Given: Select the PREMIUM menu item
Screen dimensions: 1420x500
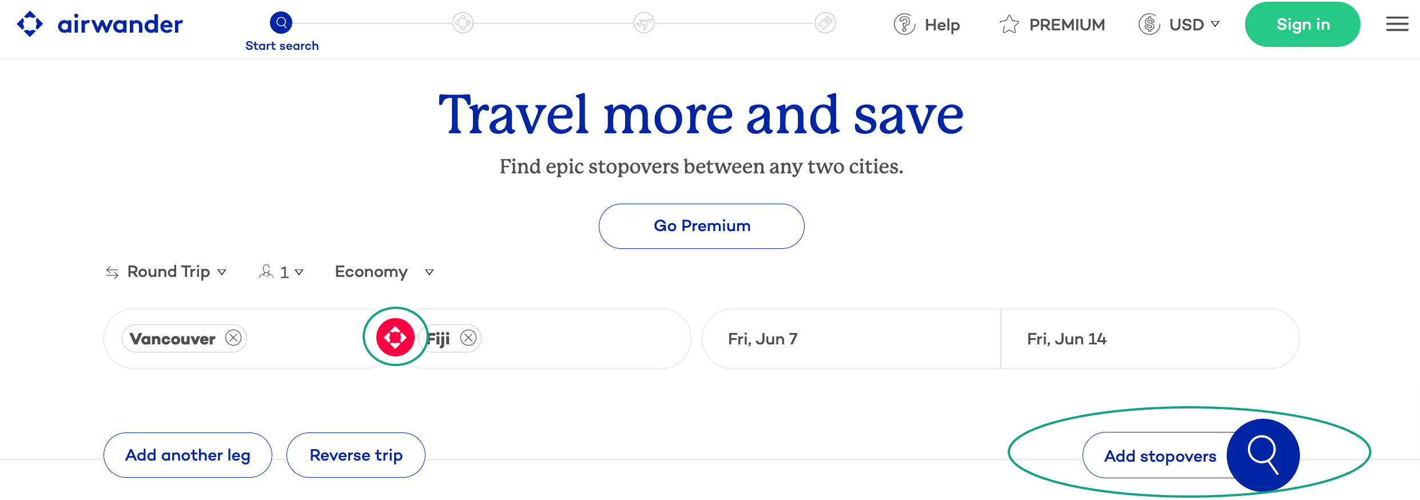Looking at the screenshot, I should (x=1067, y=24).
